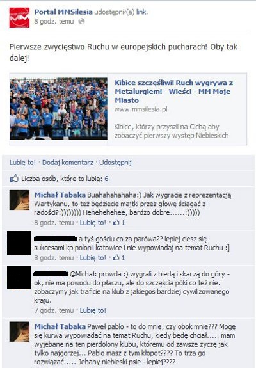Click thumbs-up count on the parówa comment
256x368 pixels.
119,258
